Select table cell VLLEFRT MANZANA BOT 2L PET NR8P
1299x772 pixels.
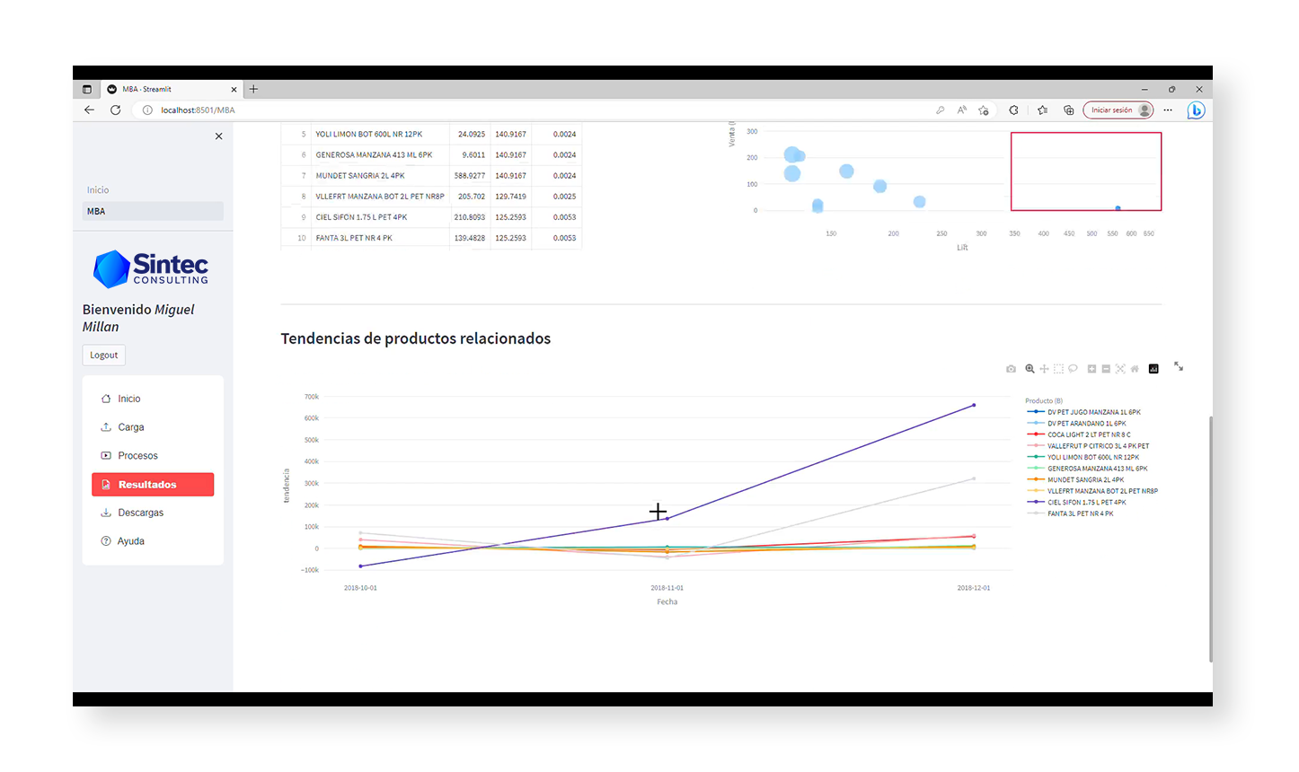tap(381, 196)
